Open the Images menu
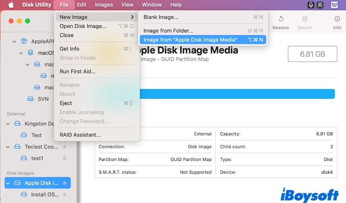This screenshot has width=346, height=203. point(104,5)
